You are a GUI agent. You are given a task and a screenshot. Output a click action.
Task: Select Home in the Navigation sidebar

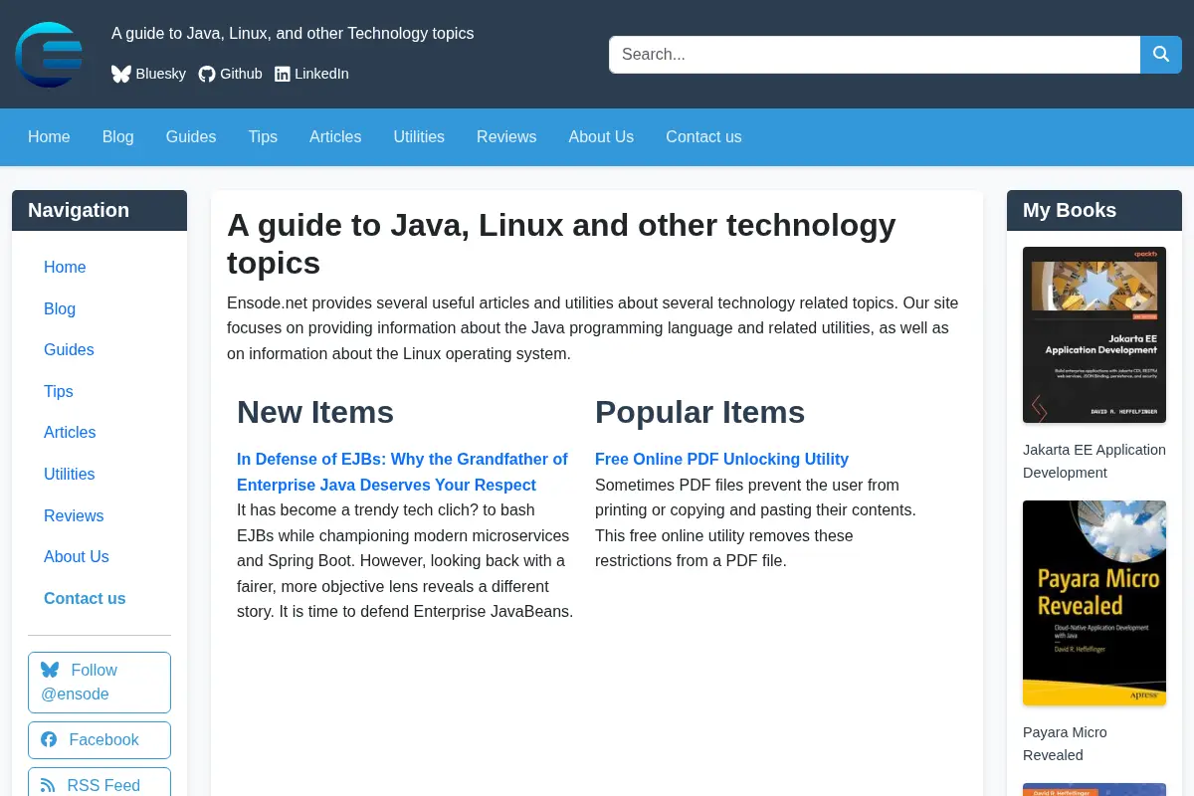point(65,267)
